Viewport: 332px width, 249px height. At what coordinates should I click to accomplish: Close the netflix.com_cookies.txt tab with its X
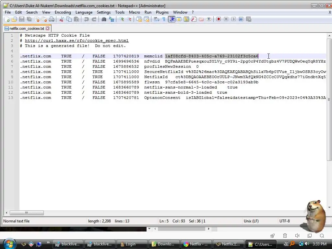[x=48, y=29]
